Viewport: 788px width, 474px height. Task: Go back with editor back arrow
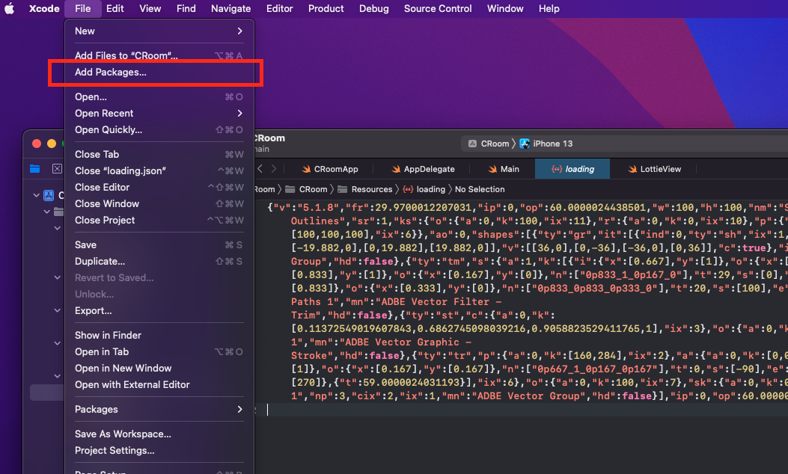pos(260,169)
